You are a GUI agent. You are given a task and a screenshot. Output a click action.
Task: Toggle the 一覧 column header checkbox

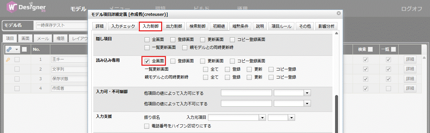pos(393,50)
